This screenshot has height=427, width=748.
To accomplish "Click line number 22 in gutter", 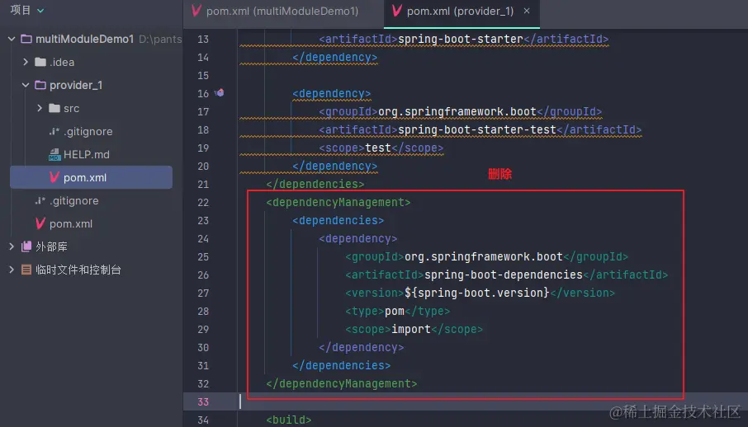I will point(203,203).
